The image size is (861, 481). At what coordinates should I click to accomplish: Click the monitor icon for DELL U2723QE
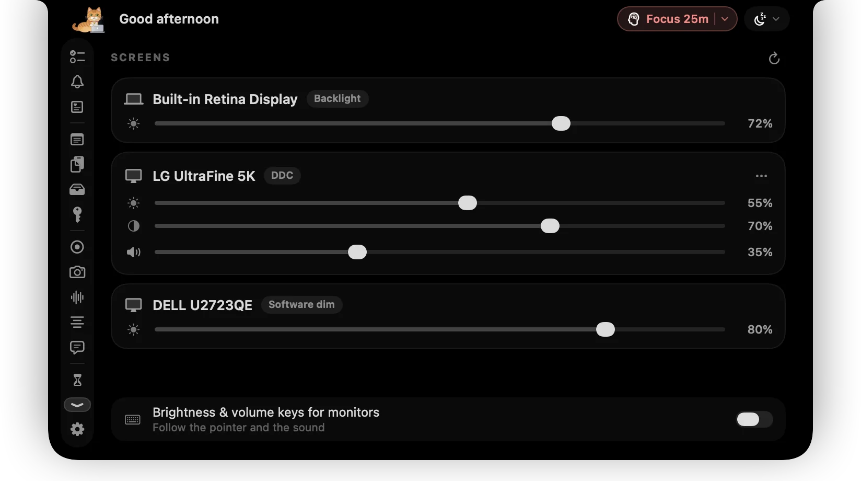point(134,305)
